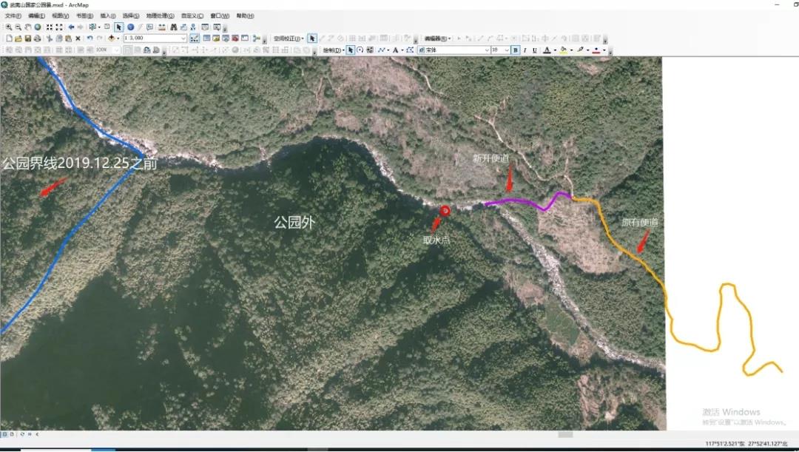The height and width of the screenshot is (452, 799).
Task: Click the Add Data button
Action: 111,38
